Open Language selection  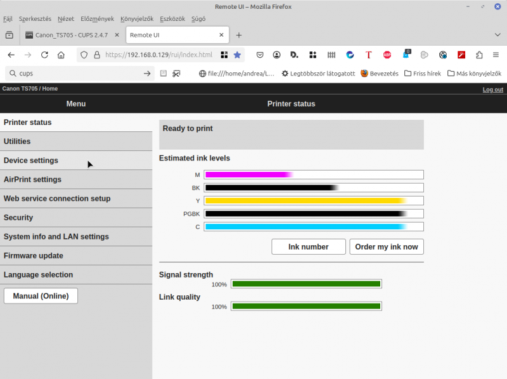(76, 275)
